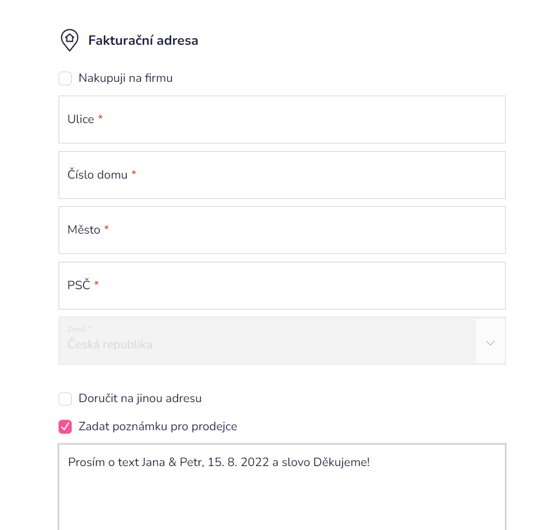The image size is (554, 530).
Task: Click the PSČ label text
Action: pos(79,285)
